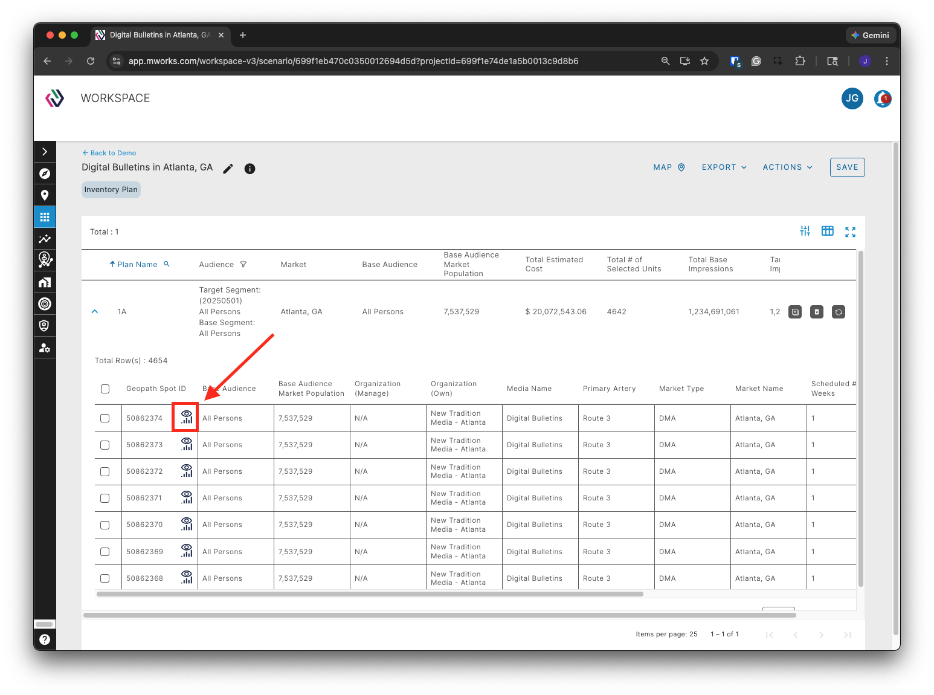Viewport: 934px width, 695px height.
Task: Open the JG user avatar menu
Action: [852, 98]
